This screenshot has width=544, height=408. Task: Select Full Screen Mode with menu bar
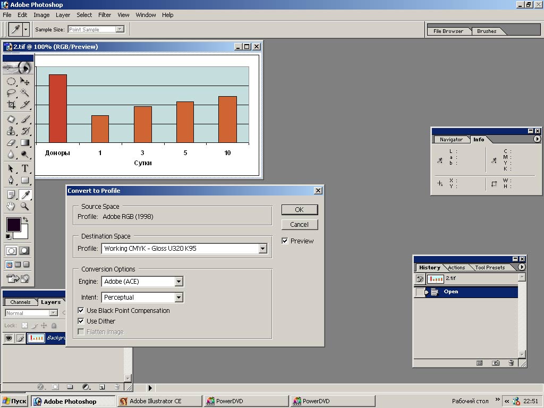coord(18,265)
